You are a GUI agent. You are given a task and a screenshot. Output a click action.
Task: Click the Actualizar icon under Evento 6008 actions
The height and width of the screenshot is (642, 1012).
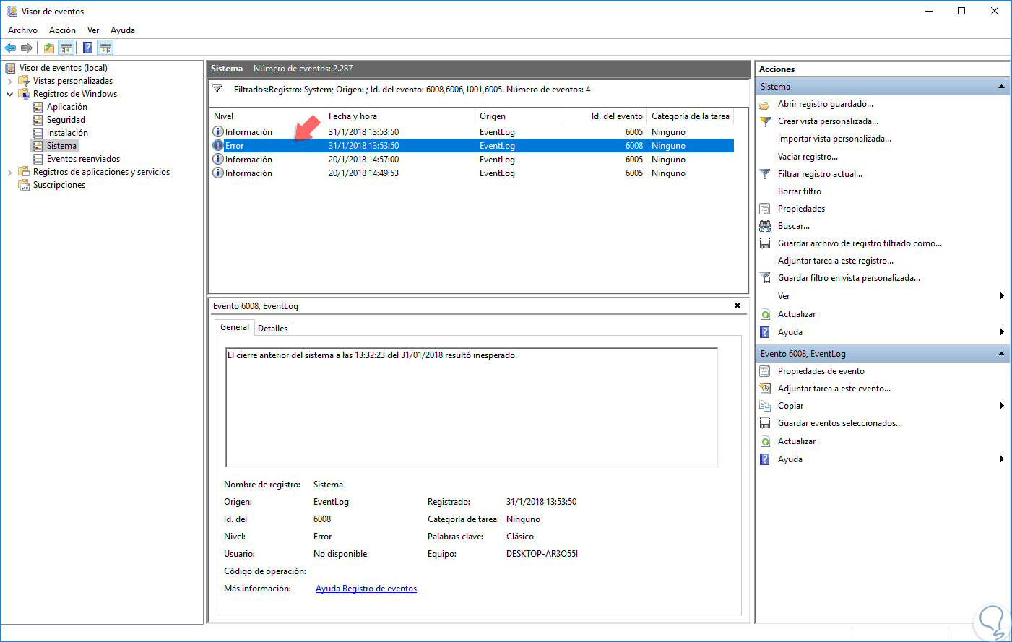(765, 441)
